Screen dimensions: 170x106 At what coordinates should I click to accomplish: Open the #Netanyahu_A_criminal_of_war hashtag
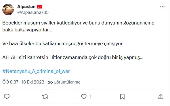pyautogui.click(x=36, y=71)
